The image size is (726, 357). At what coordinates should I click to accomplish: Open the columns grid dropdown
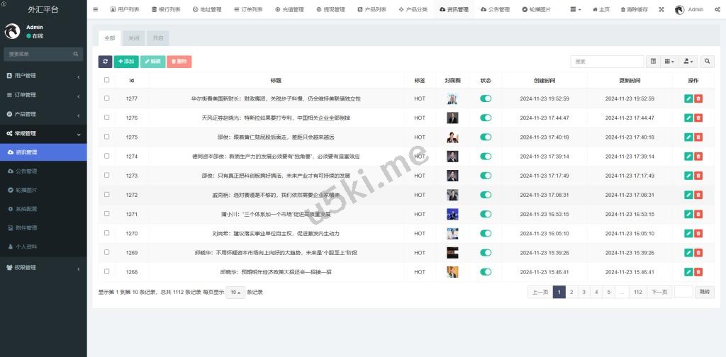click(669, 62)
